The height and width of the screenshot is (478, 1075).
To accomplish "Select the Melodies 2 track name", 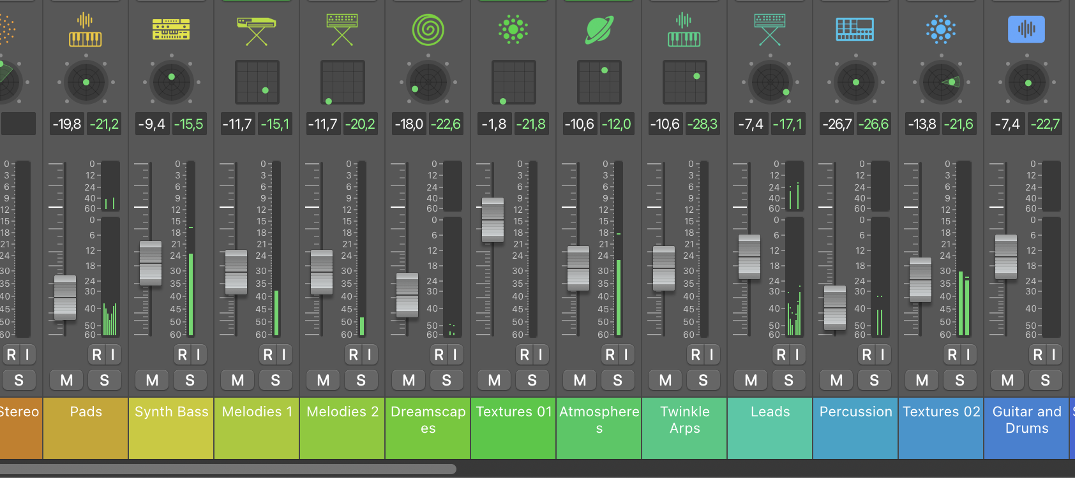I will tap(342, 412).
